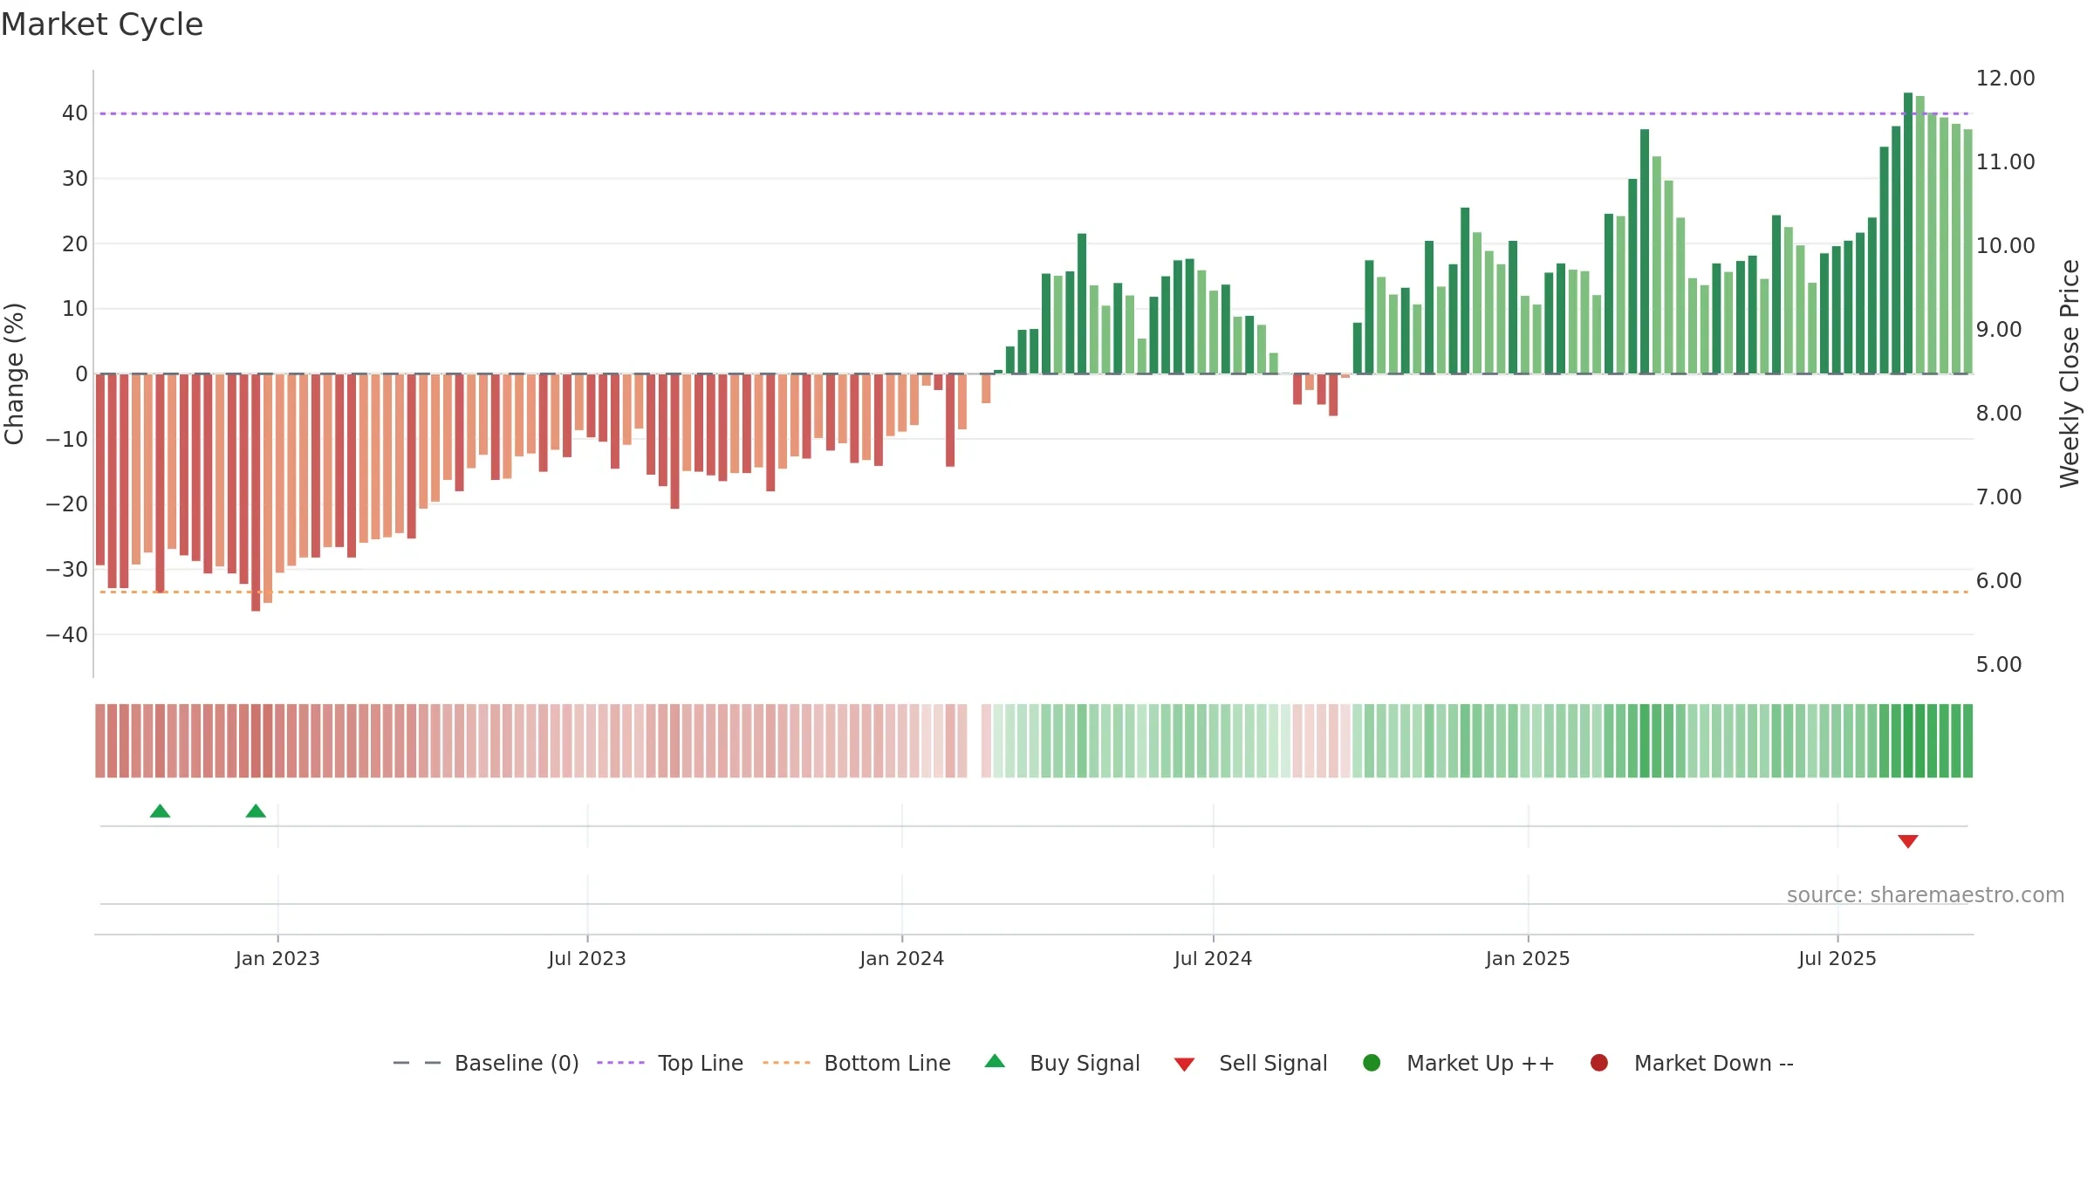Click the Jul 2023 x-axis label
This screenshot has width=2094, height=1178.
(587, 959)
